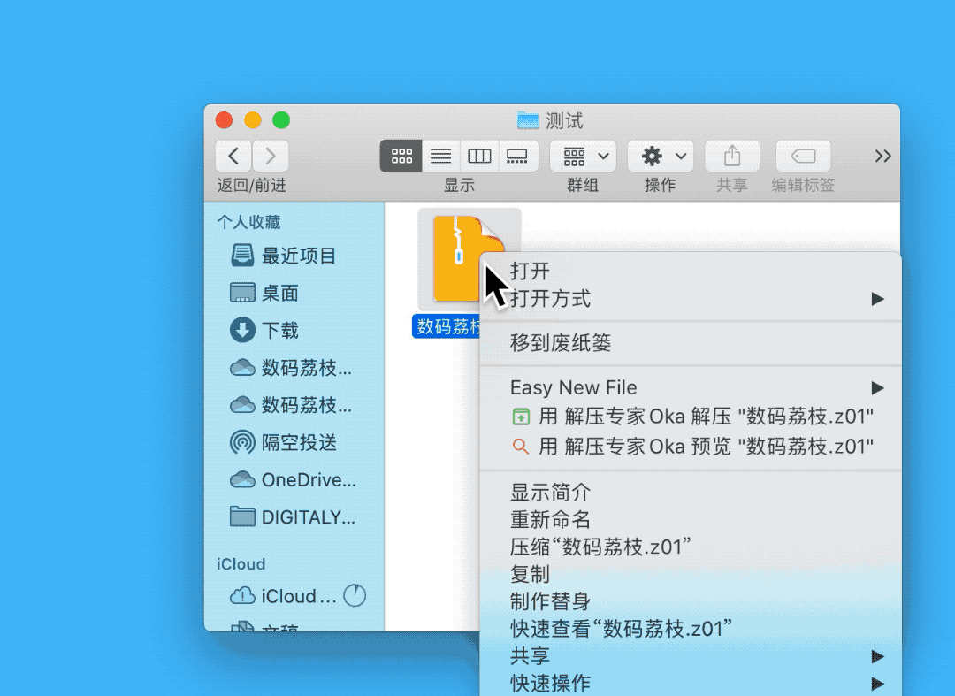
Task: Open the 群组 grouping dropdown
Action: 583,157
